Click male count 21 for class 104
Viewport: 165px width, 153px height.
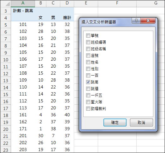click(53, 45)
